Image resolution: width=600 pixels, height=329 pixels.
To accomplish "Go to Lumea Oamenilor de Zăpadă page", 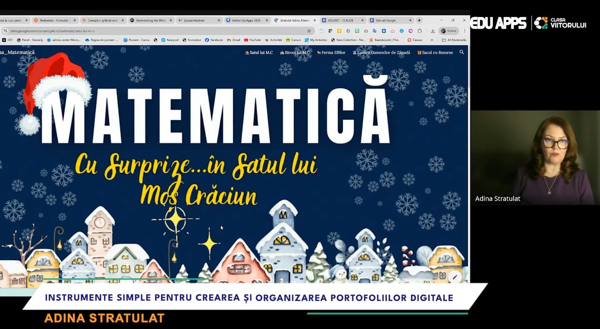I will coord(382,53).
